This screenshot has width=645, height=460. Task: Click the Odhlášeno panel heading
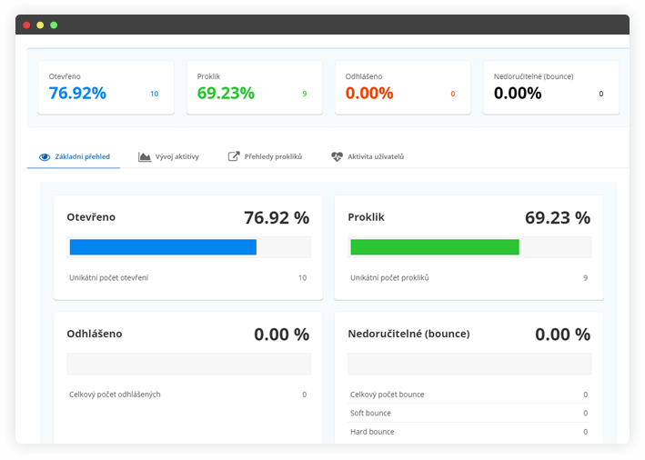95,334
